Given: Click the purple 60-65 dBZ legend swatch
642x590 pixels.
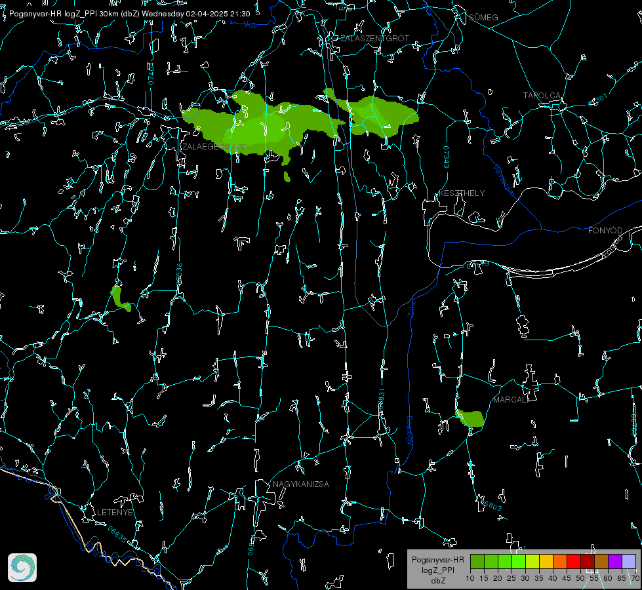Looking at the screenshot, I should point(615,561).
